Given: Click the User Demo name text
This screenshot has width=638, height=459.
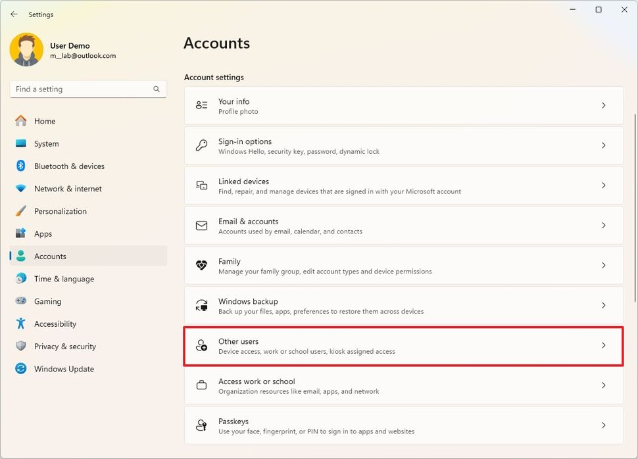Looking at the screenshot, I should click(70, 45).
